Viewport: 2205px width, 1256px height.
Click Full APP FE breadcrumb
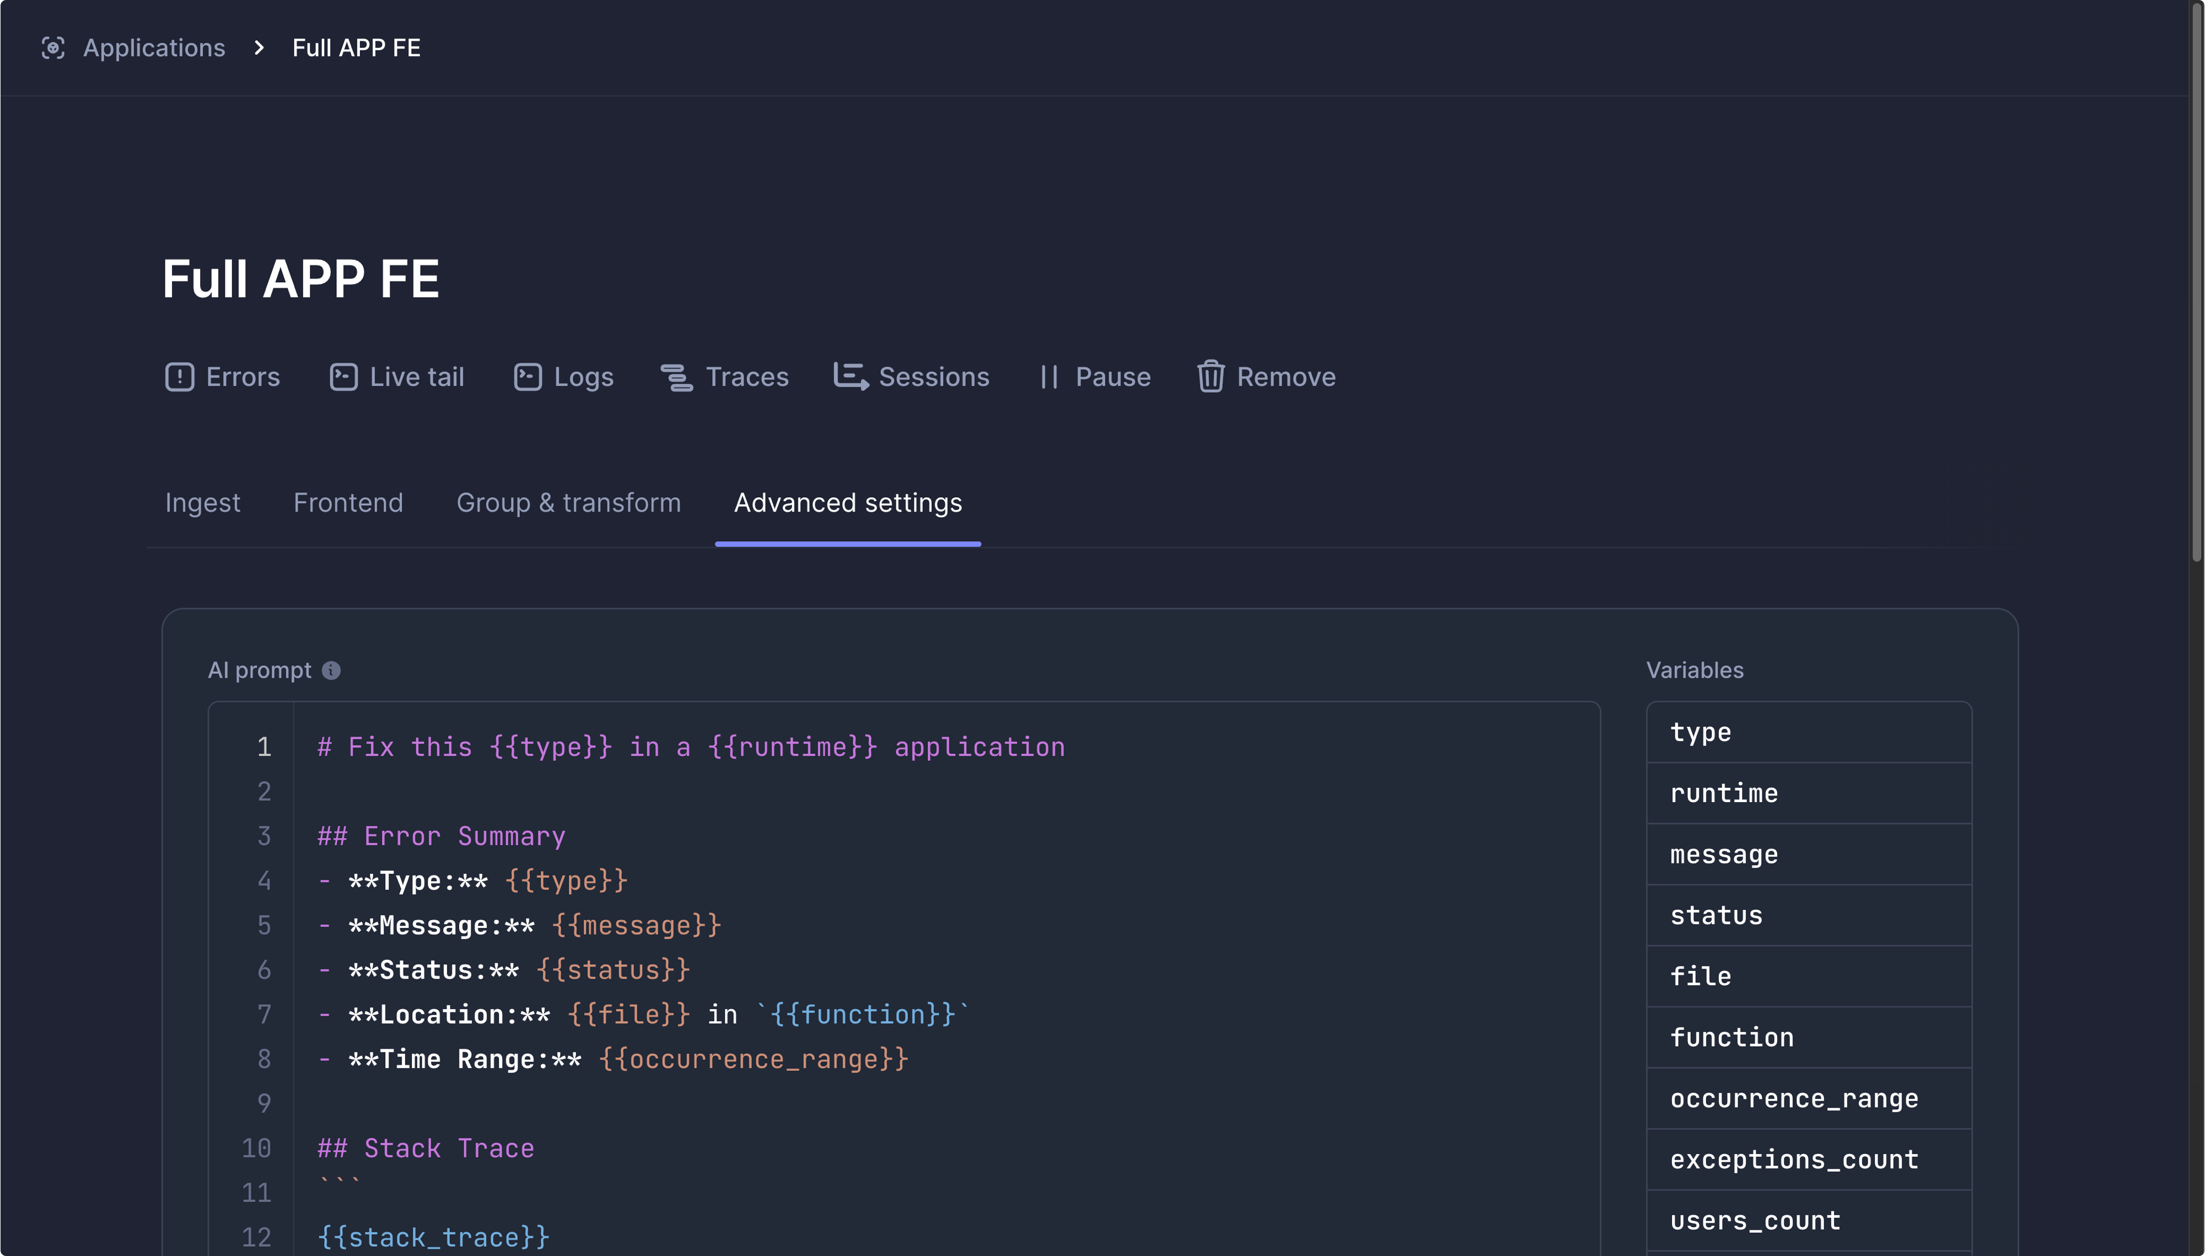tap(356, 47)
